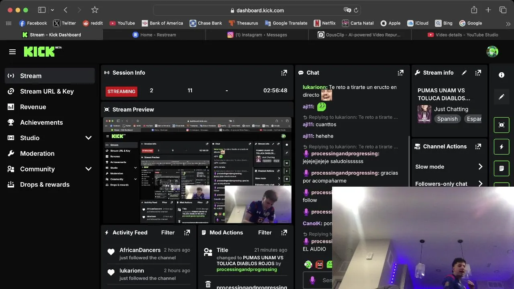Click the trash icon in Mod Actions
The height and width of the screenshot is (289, 514).
208,285
